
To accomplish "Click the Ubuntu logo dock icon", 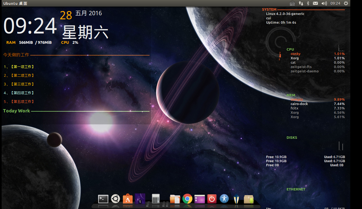I will coord(115,199).
